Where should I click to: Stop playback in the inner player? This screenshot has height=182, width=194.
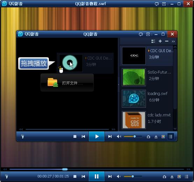tap(75, 136)
